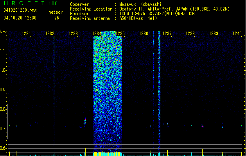Click the 0.6 frequency axis label

point(3,148)
